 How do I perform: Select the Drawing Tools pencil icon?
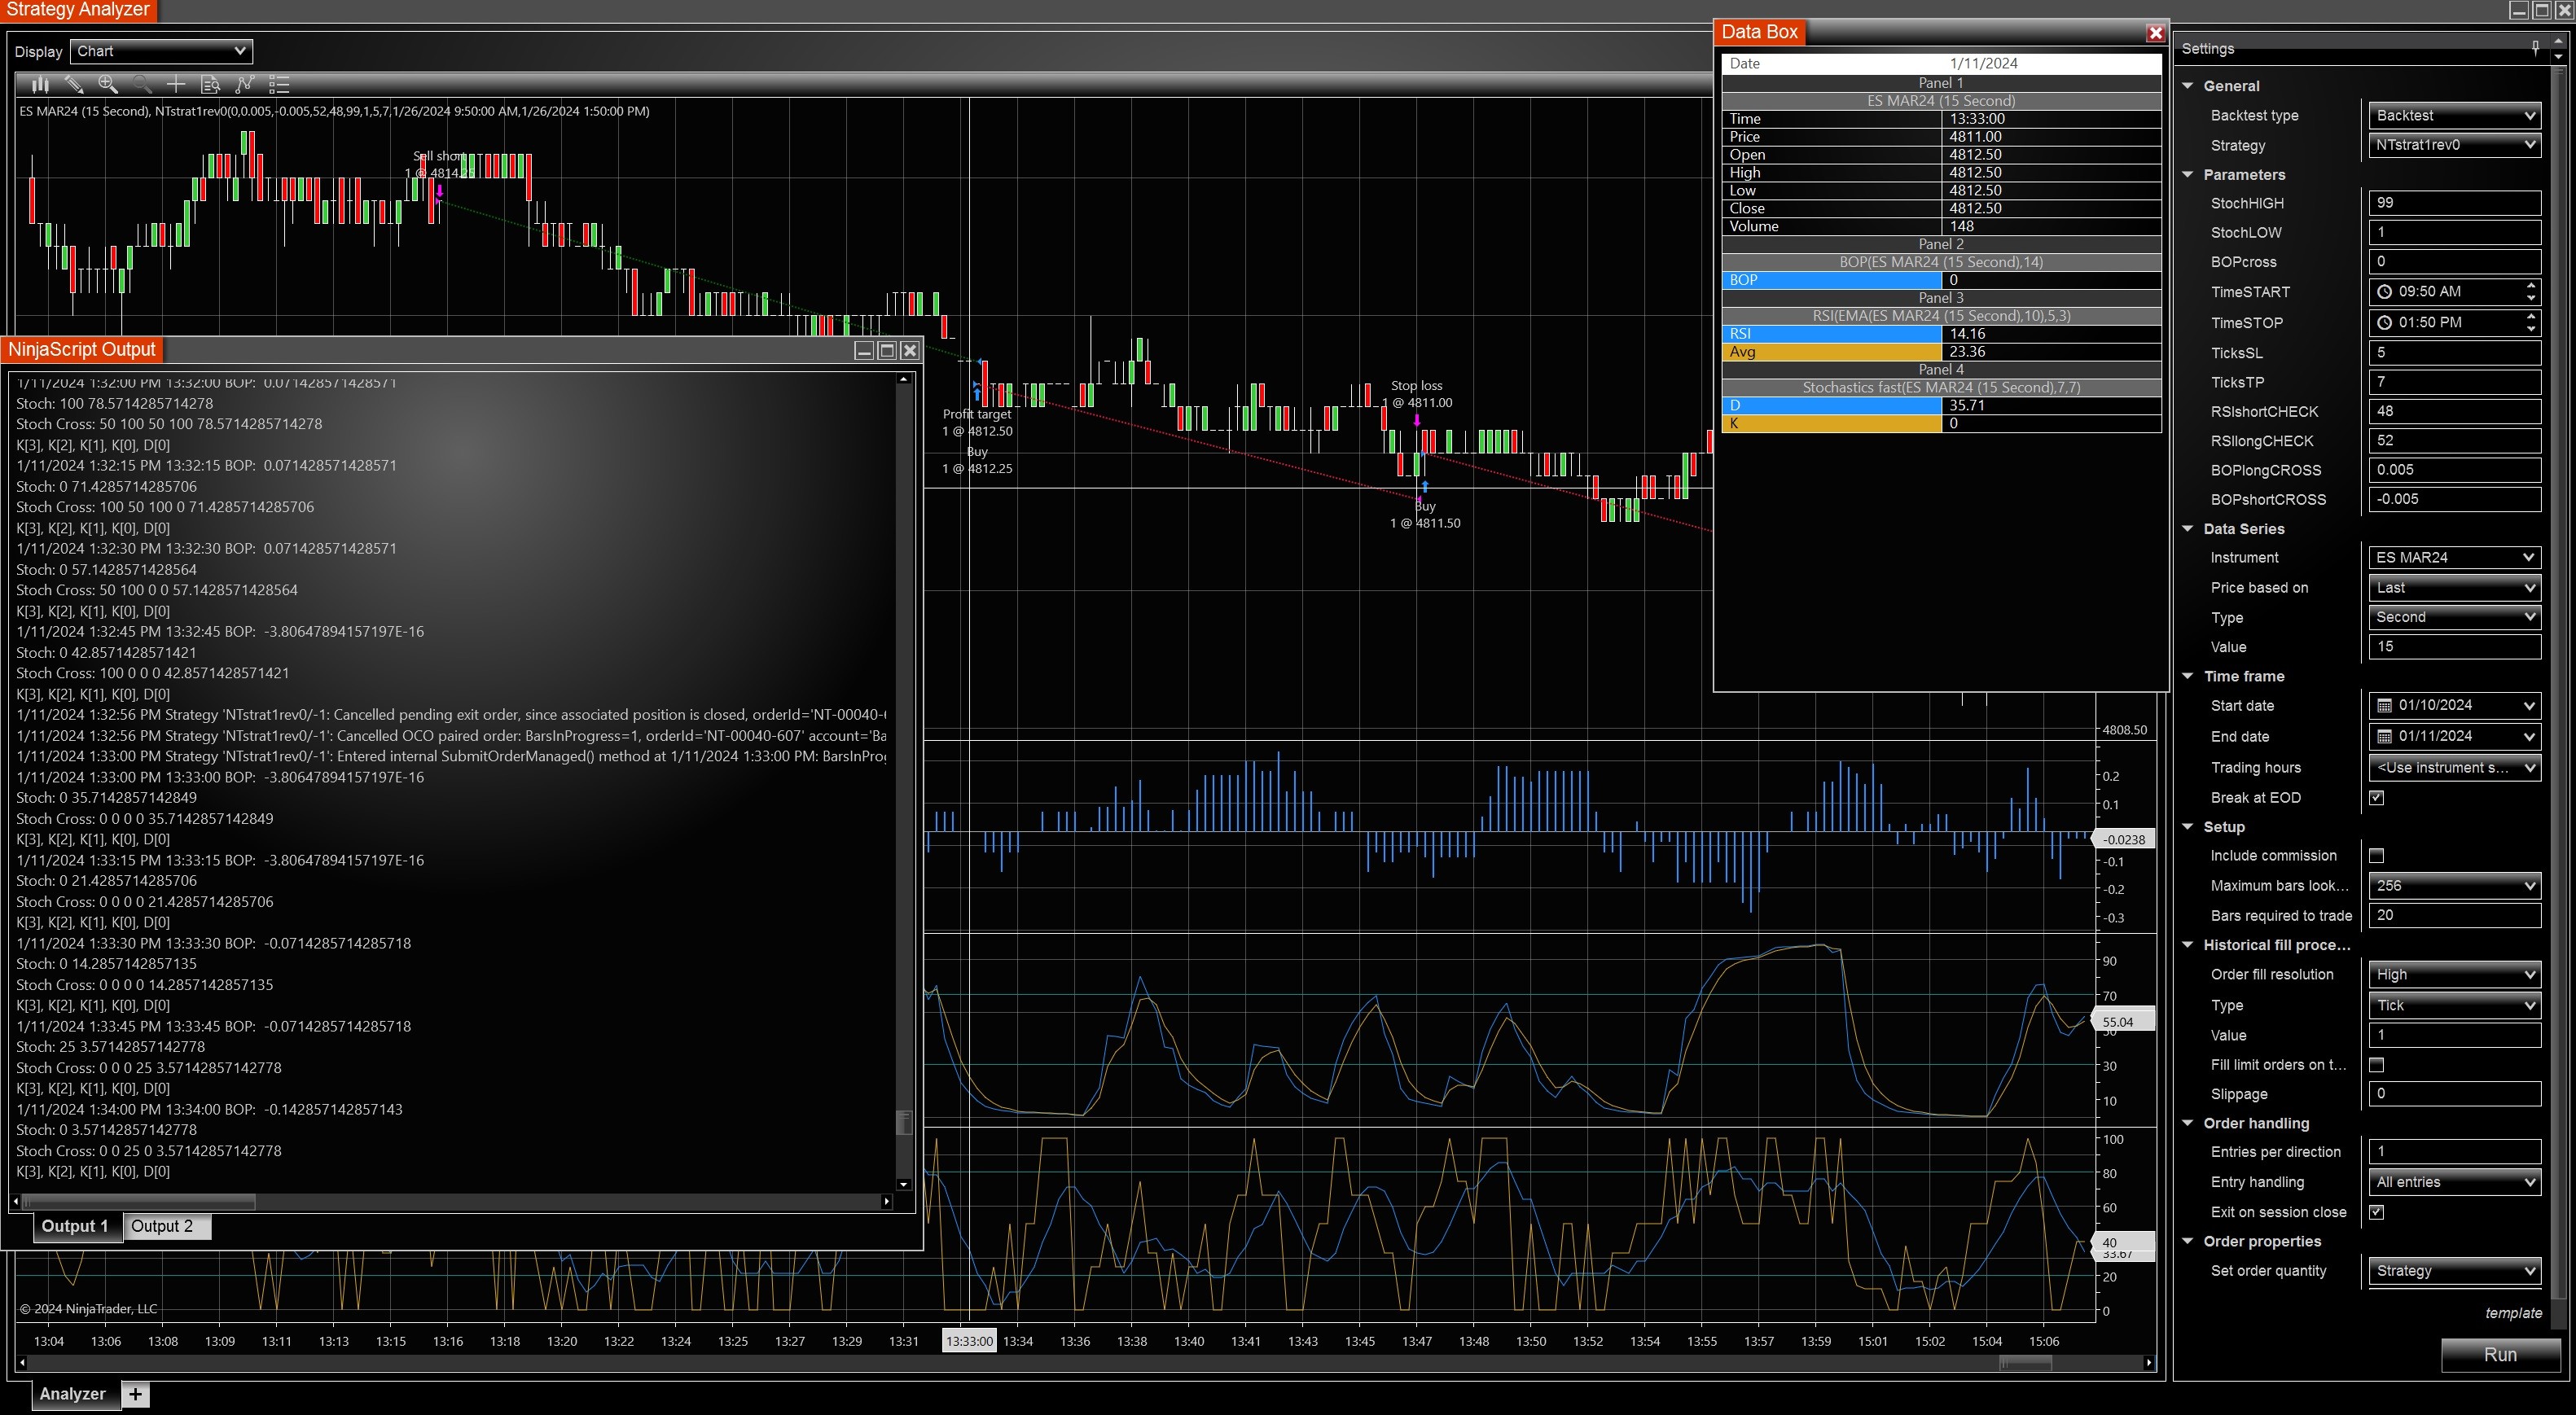73,85
